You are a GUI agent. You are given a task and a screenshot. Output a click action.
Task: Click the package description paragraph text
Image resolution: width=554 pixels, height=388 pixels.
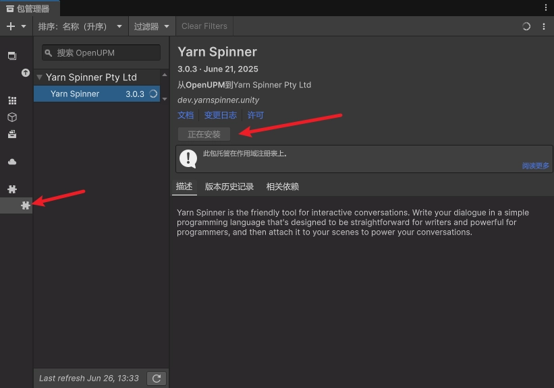click(x=353, y=222)
